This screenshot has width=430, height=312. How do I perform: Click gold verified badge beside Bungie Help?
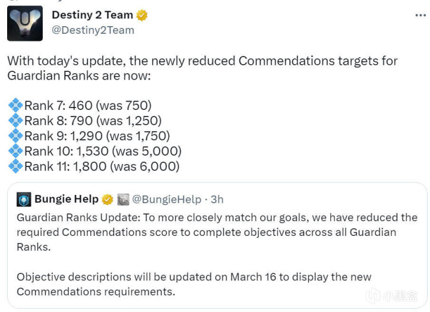point(107,200)
